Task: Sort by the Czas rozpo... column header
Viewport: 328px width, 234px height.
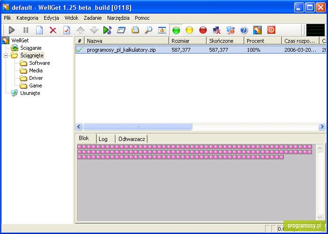Action: tap(301, 41)
